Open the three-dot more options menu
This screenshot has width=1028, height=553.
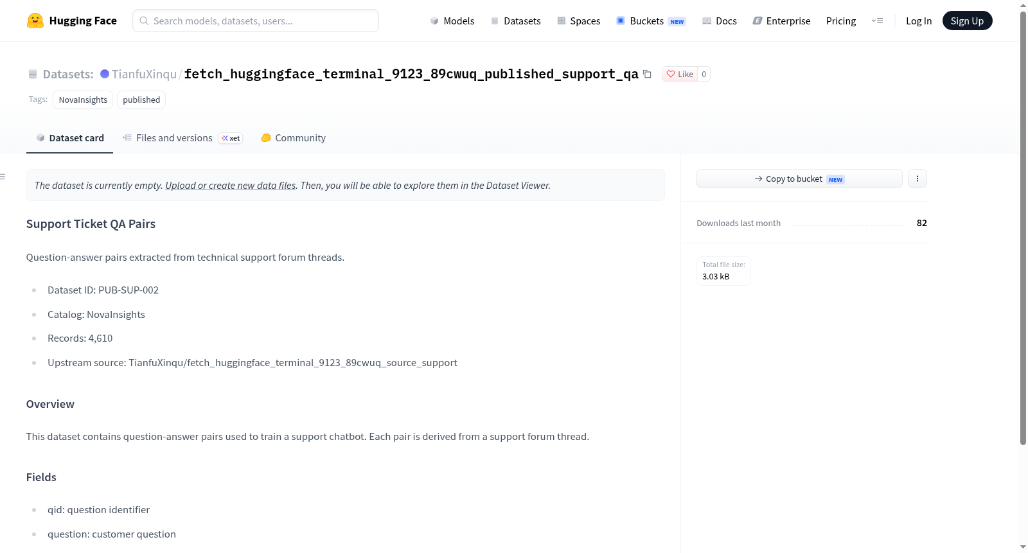[x=917, y=179]
